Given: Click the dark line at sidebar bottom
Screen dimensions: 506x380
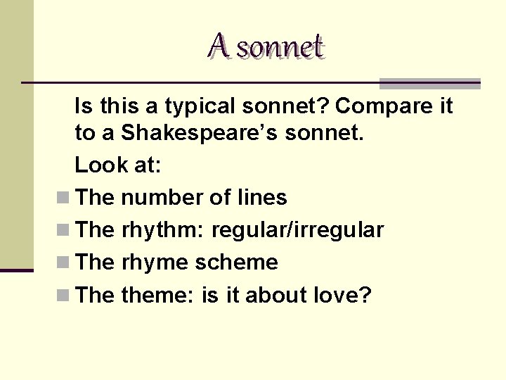Looking at the screenshot, I should click(17, 270).
